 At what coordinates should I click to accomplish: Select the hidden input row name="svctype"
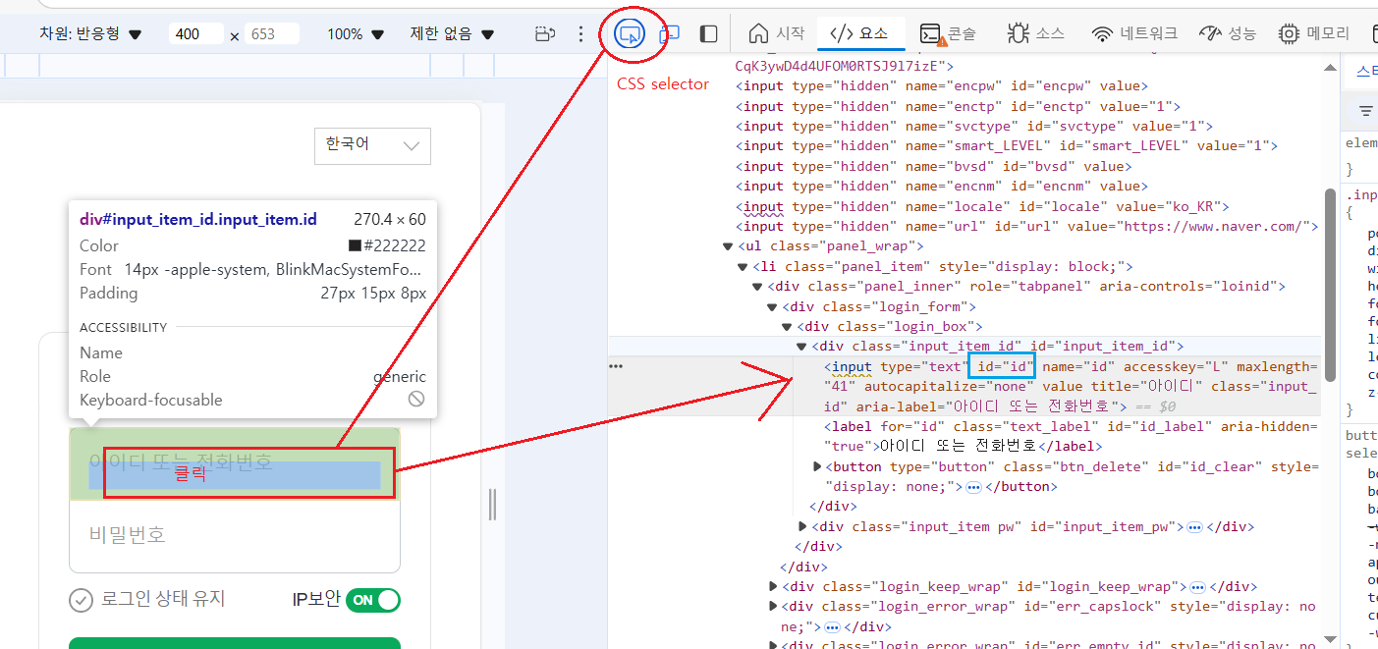pyautogui.click(x=973, y=126)
